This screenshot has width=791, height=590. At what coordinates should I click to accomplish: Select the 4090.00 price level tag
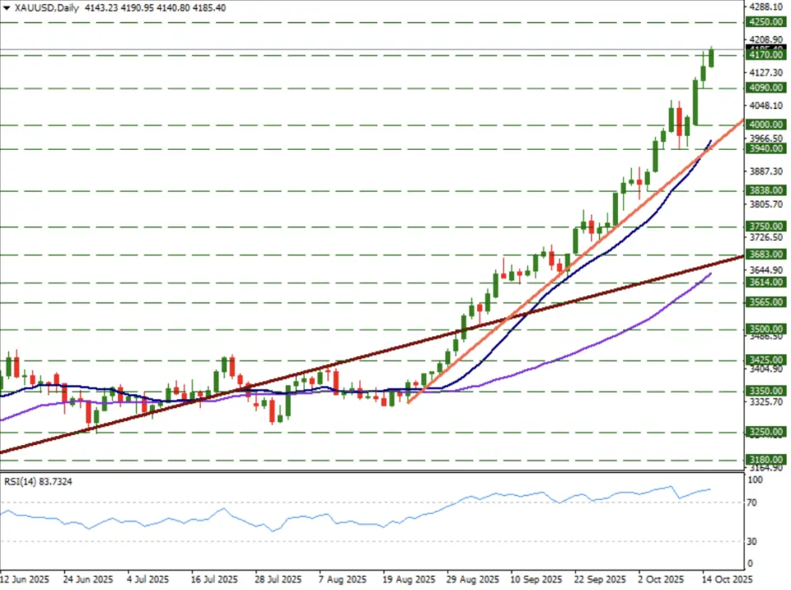pos(765,88)
